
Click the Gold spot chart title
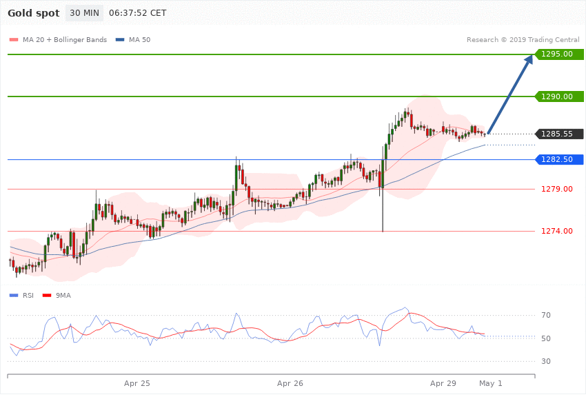pyautogui.click(x=34, y=13)
